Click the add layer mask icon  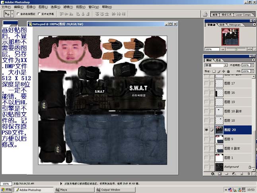(x=220, y=174)
